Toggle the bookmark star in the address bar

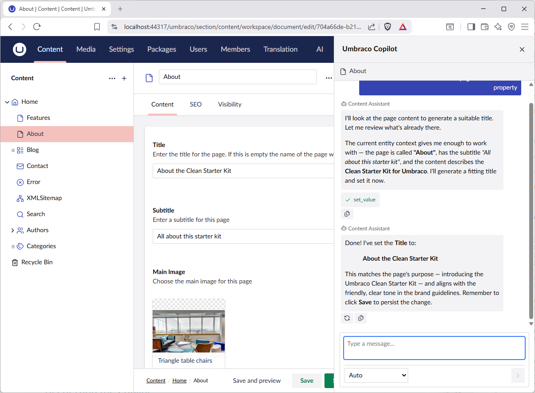(97, 26)
